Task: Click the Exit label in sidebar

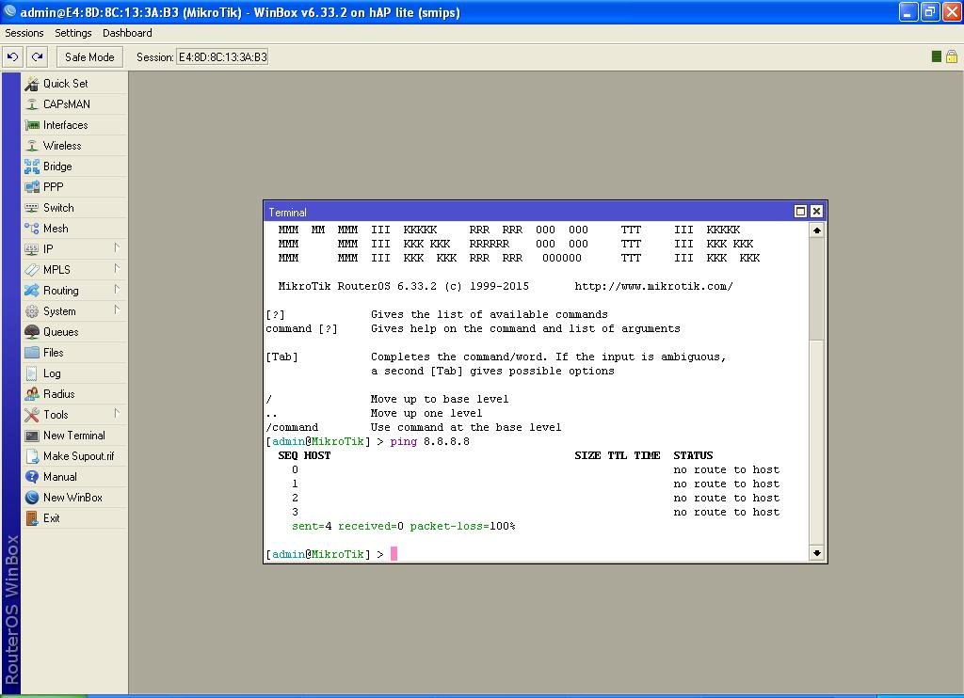Action: tap(52, 518)
